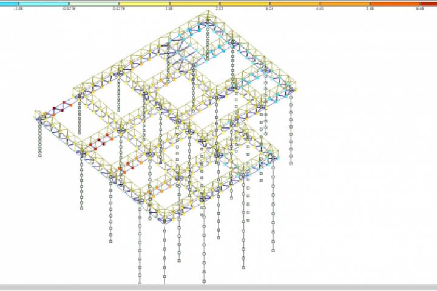Screen dimensions: 437x291
Task: Select the yellow legend band starting at 1.08
Action: pyautogui.click(x=194, y=4)
